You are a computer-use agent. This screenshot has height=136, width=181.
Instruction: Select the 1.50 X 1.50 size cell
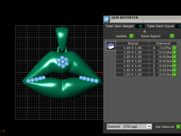coord(132,57)
